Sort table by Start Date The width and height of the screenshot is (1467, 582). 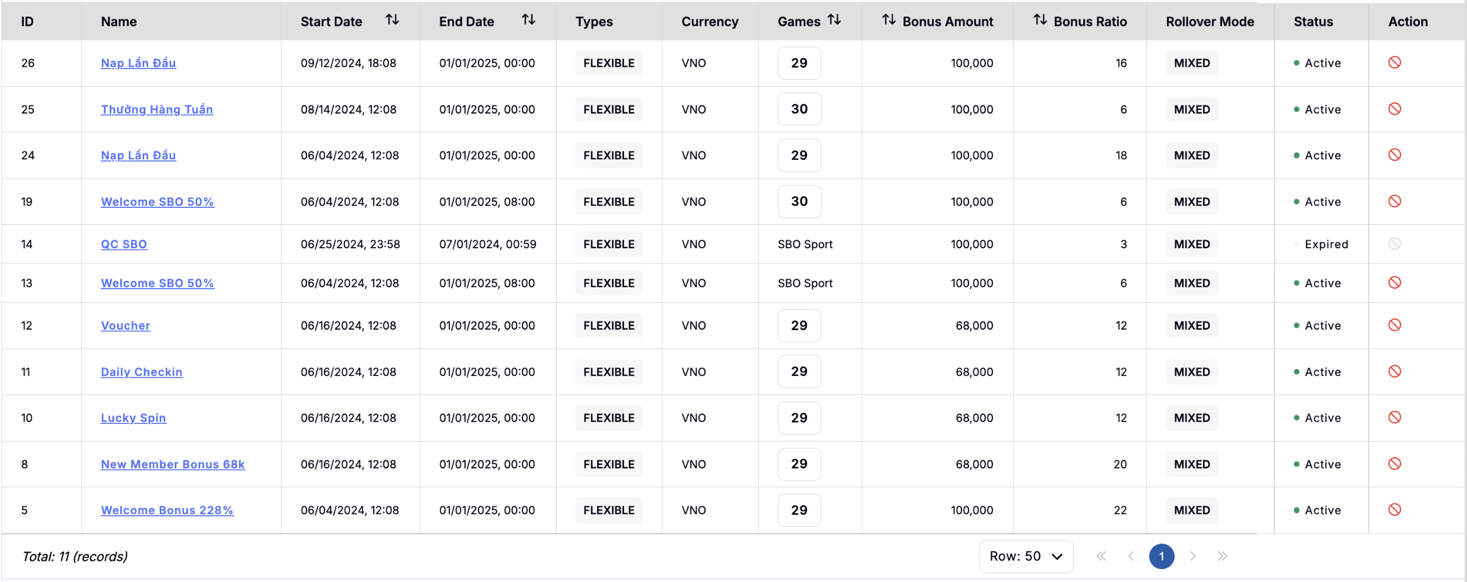click(x=392, y=20)
